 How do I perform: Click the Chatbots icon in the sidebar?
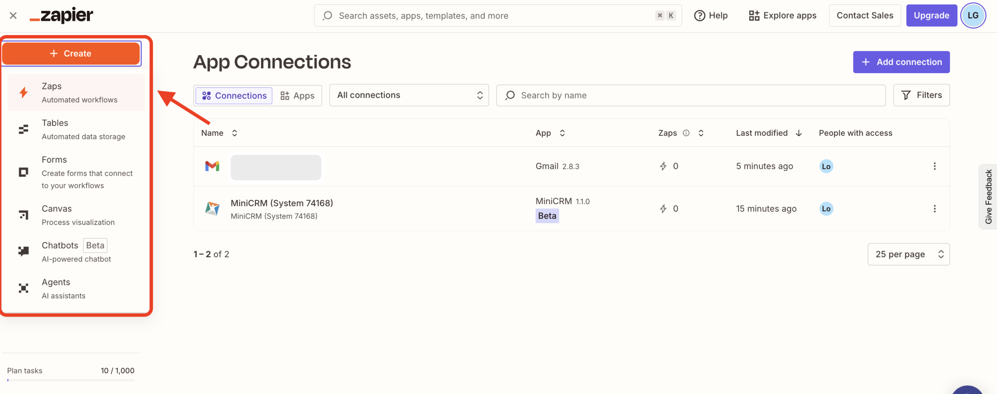click(x=24, y=251)
